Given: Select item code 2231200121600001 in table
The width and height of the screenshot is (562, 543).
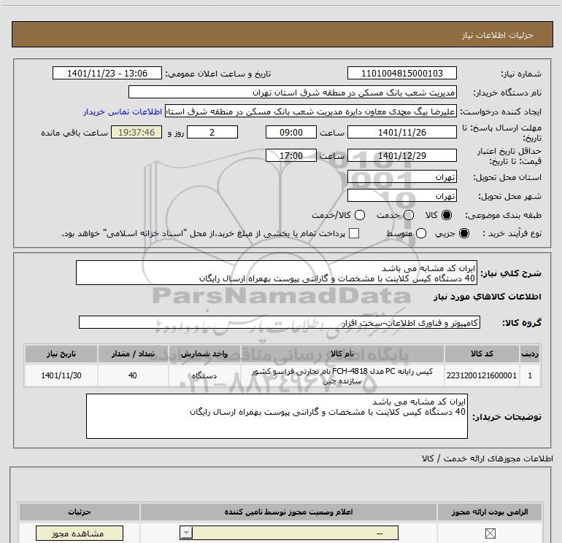Looking at the screenshot, I should (x=485, y=376).
